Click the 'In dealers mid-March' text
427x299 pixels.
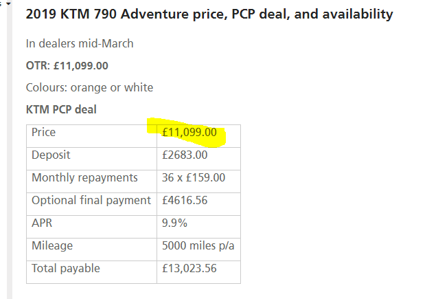click(80, 43)
